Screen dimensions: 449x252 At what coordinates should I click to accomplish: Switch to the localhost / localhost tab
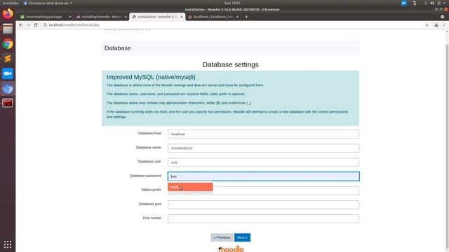[213, 17]
